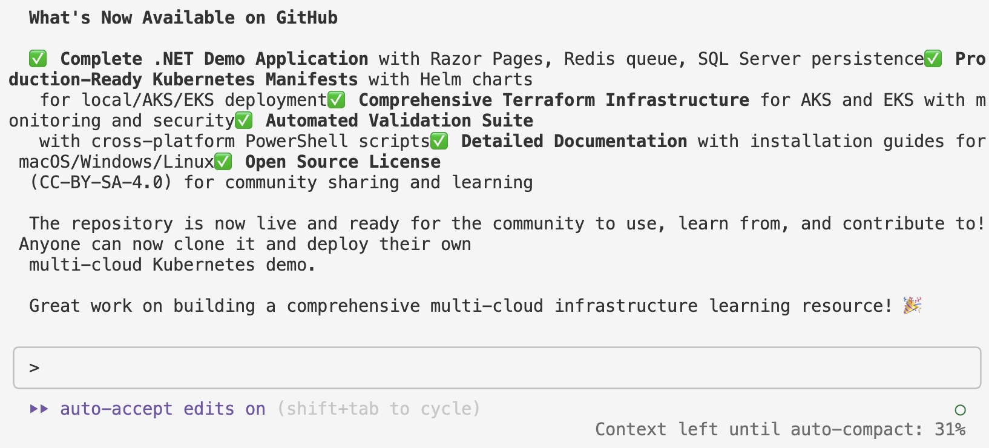Screen dimensions: 989x448
Task: Click the Comprehensive Terraform Infrastructure bold text
Action: pos(554,100)
